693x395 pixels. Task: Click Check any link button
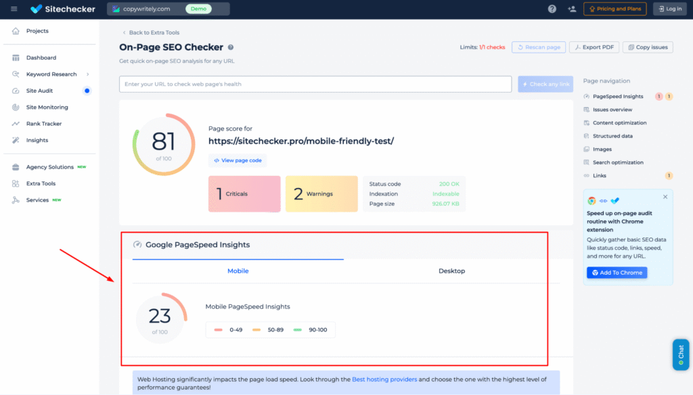(545, 84)
